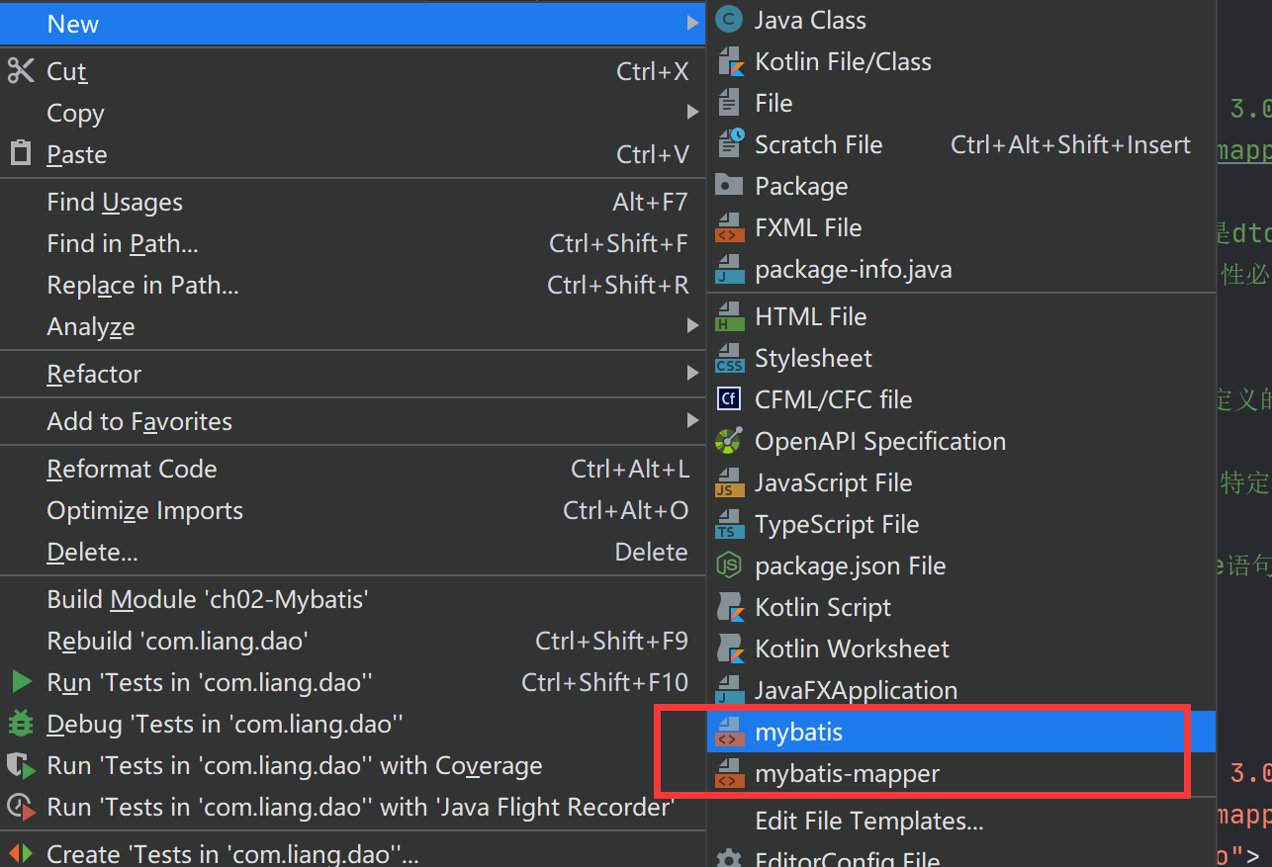The image size is (1272, 867).
Task: Click the Cut scissors icon
Action: (x=21, y=71)
